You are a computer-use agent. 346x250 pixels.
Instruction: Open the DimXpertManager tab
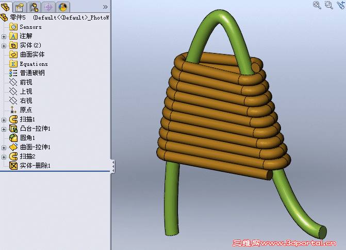(x=48, y=7)
